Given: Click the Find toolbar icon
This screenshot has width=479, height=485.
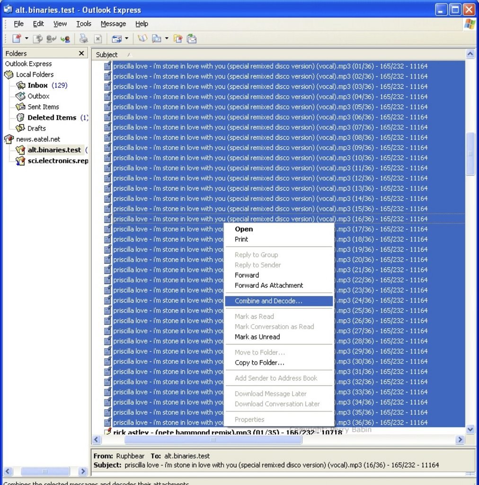Looking at the screenshot, I should coord(157,39).
